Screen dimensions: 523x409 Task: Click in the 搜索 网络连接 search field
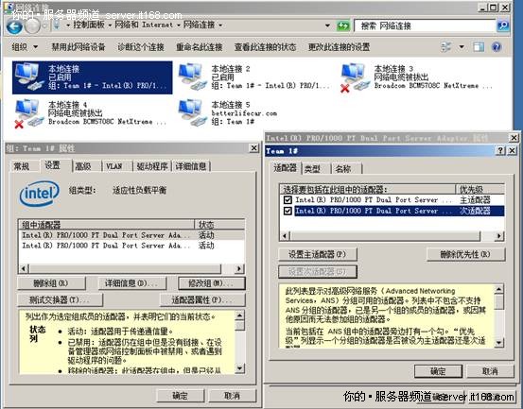(x=425, y=26)
